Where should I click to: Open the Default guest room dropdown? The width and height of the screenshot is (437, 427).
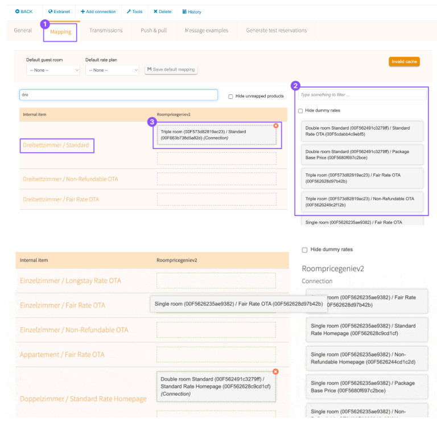pos(53,70)
